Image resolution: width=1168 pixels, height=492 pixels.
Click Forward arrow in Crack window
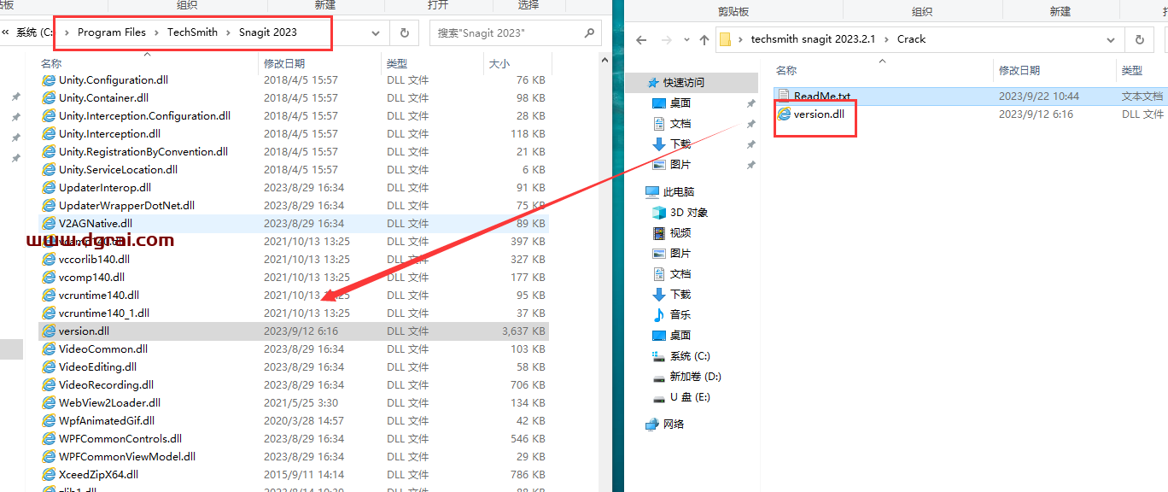click(x=666, y=39)
